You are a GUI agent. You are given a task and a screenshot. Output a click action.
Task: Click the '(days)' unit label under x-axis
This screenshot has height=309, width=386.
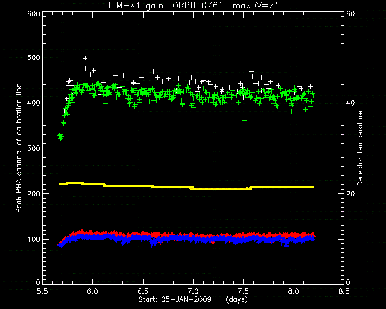(x=237, y=299)
